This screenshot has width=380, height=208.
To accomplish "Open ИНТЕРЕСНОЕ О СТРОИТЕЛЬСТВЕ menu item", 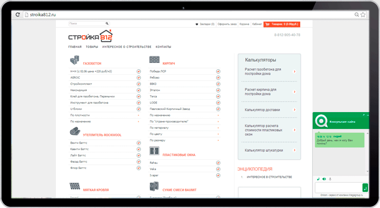I will pos(126,47).
